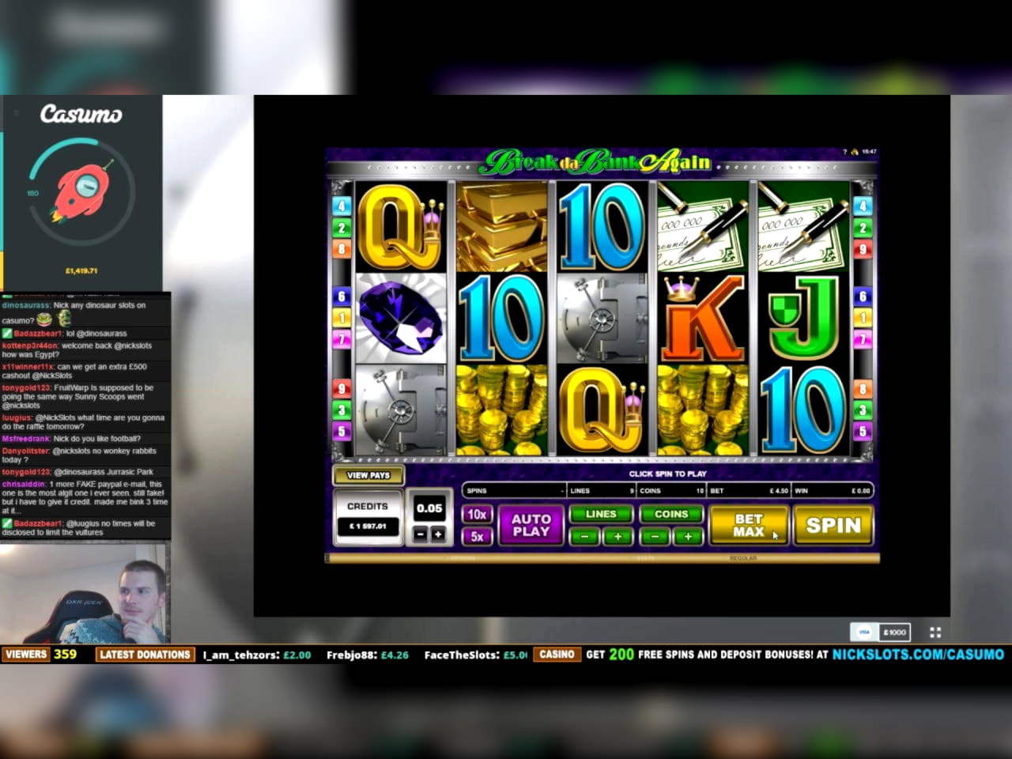Image resolution: width=1012 pixels, height=759 pixels.
Task: Click the Frebjo88 £4.26 donation entry
Action: click(368, 655)
